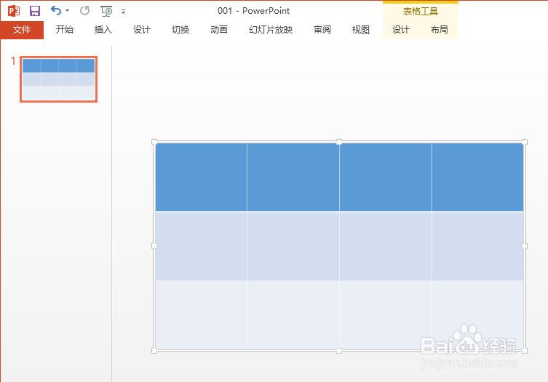548x382 pixels.
Task: Click the table's bottom-middle resize handle
Action: coord(339,351)
